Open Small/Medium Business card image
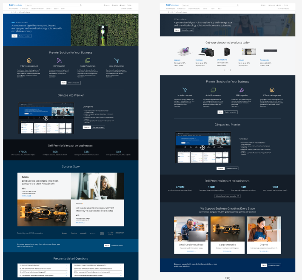 point(191,229)
